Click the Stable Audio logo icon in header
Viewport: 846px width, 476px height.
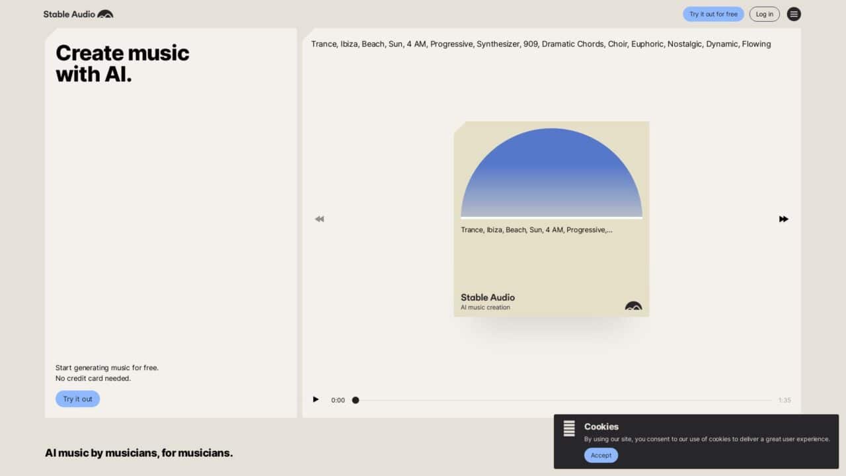click(x=105, y=14)
